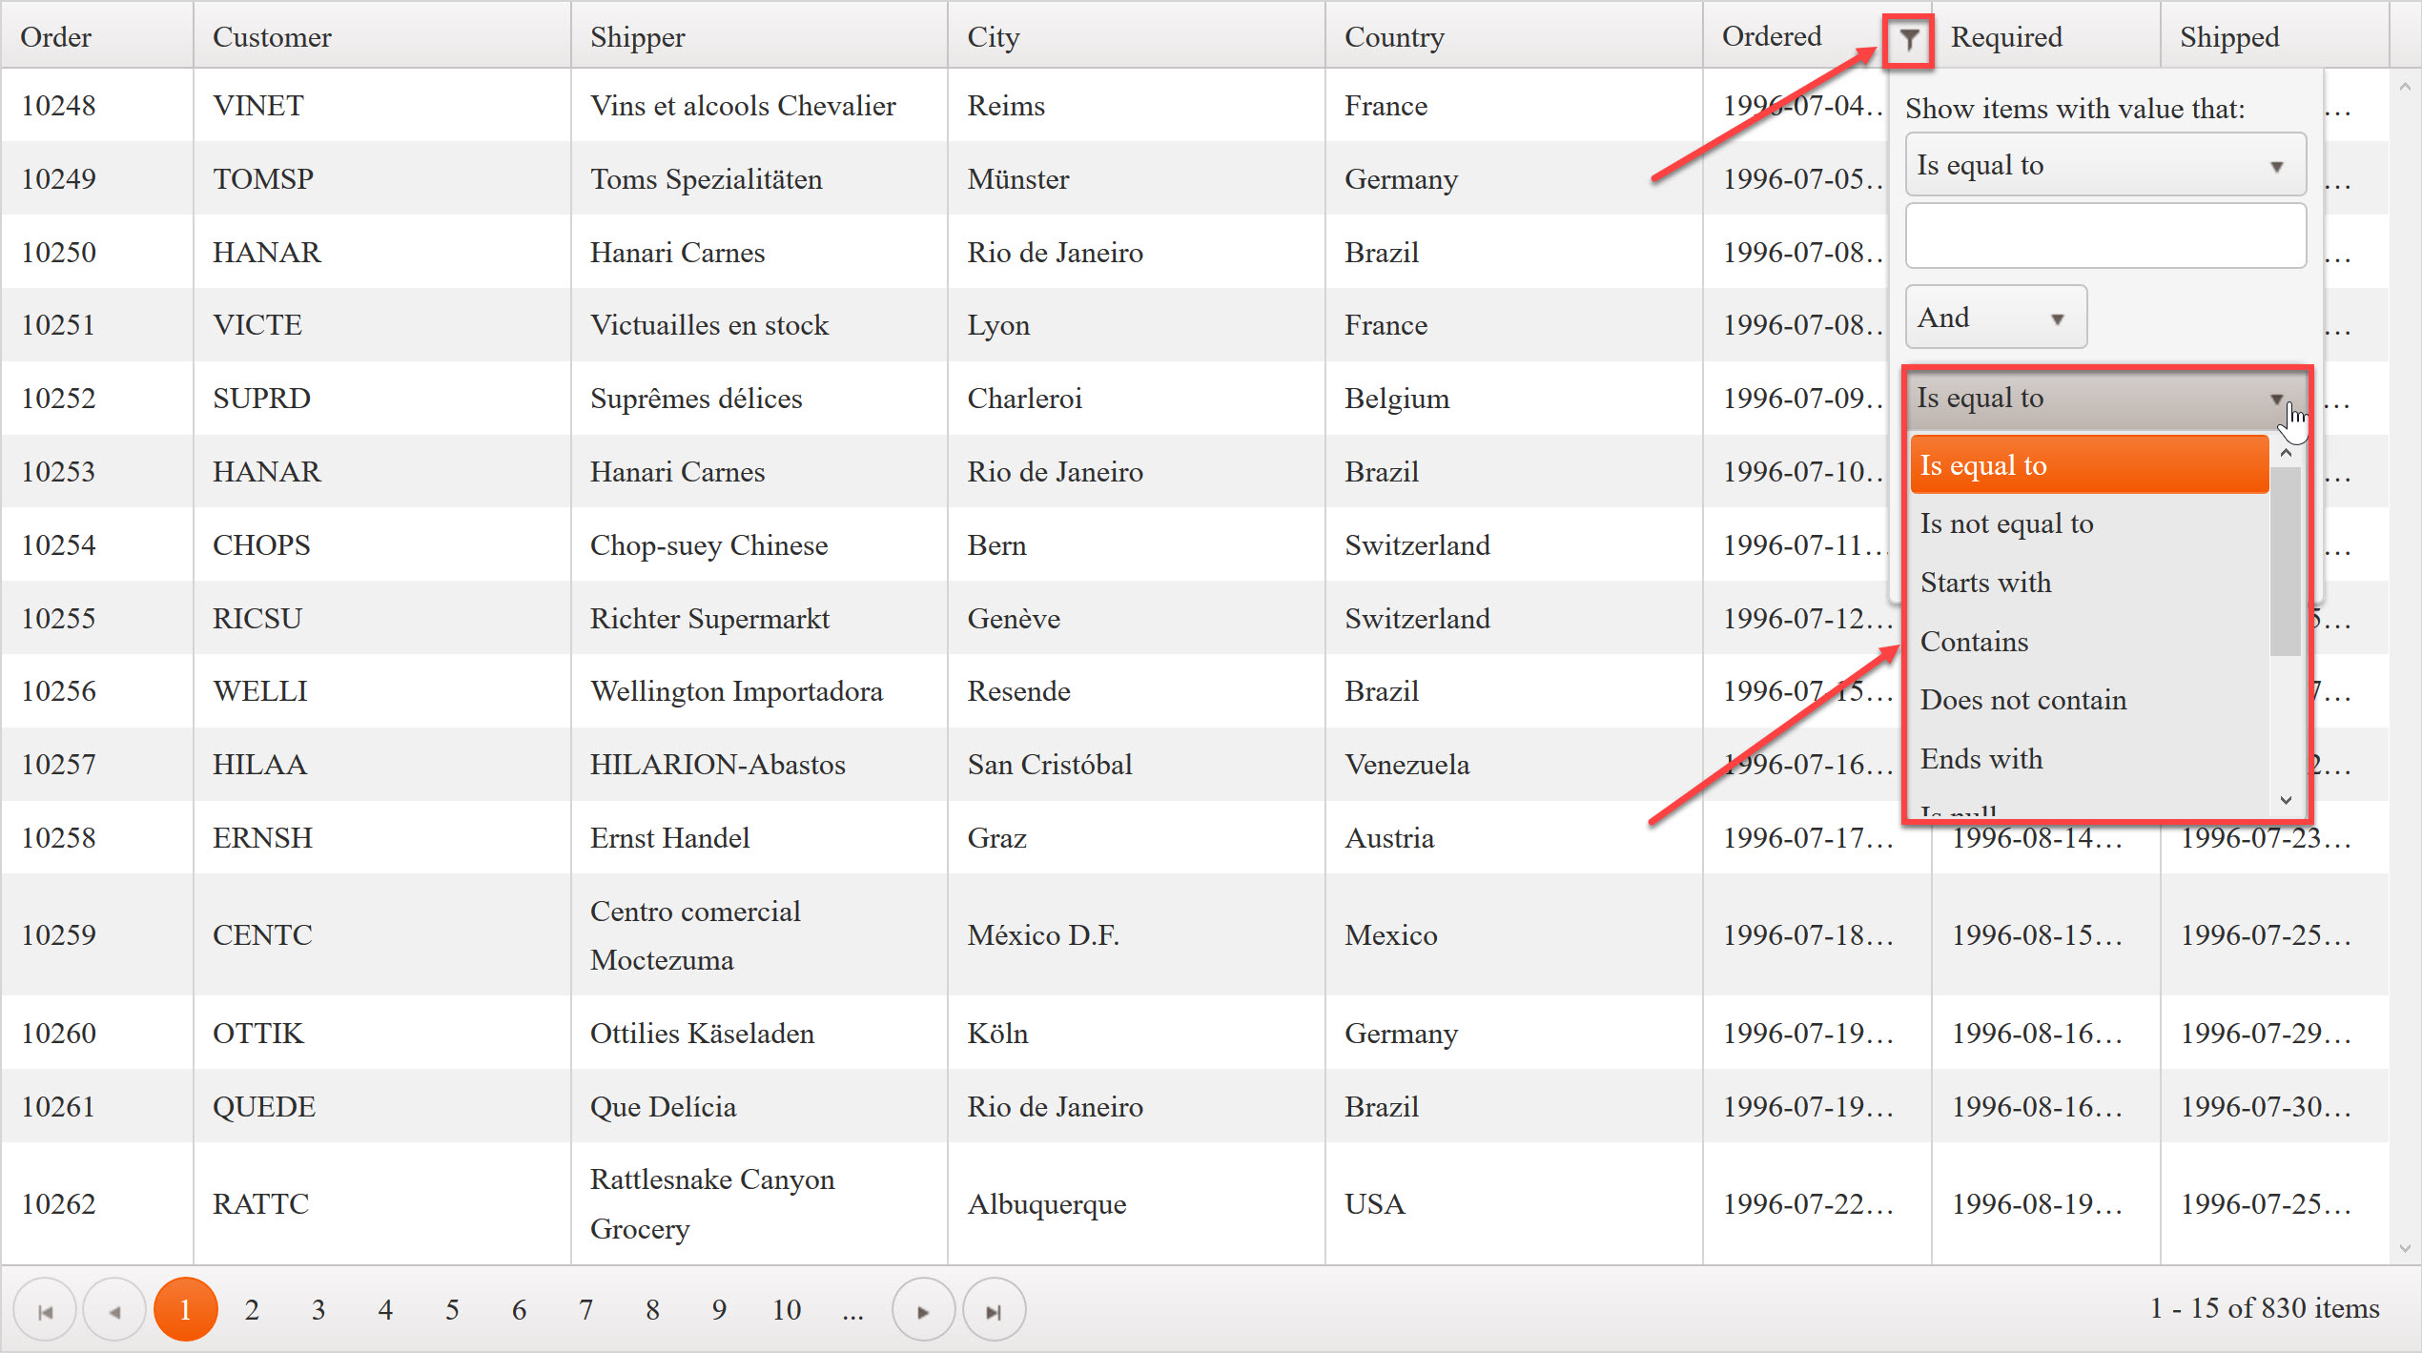Go to next page with pager arrow icon
Screen dimensions: 2422x1353
(x=922, y=1309)
